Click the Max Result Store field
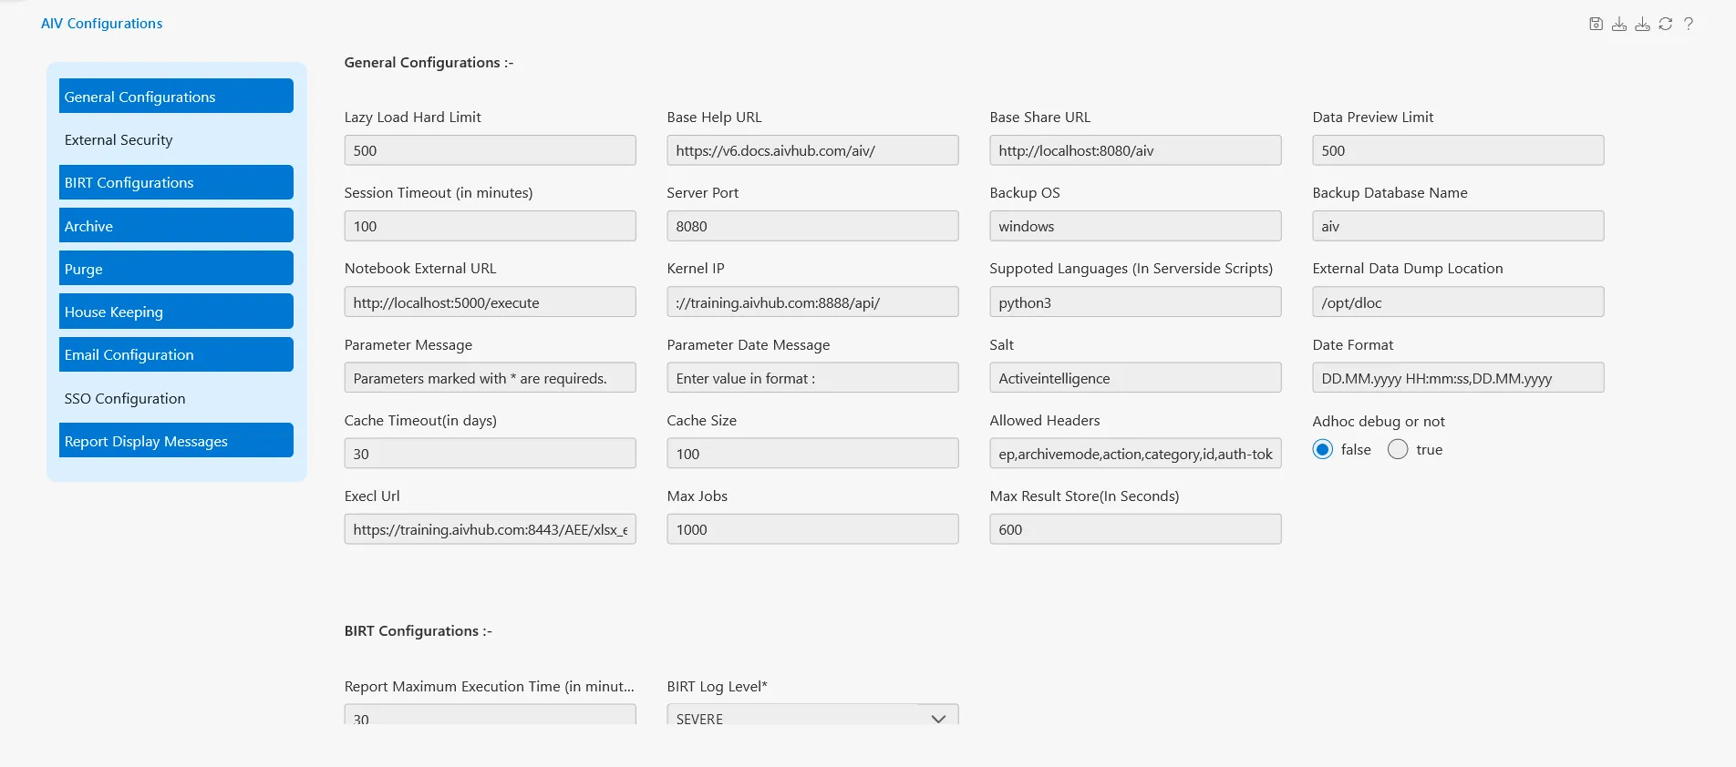This screenshot has height=767, width=1736. point(1135,528)
